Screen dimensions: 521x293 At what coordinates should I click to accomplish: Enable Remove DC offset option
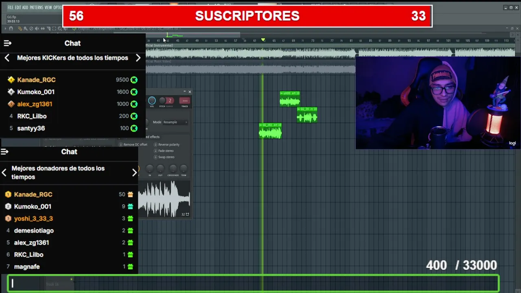(x=133, y=144)
